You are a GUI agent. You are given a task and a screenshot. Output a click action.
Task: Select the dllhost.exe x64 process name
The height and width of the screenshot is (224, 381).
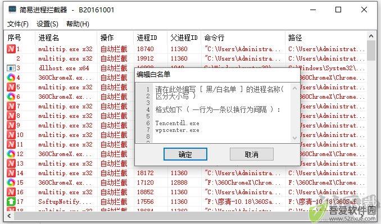click(63, 68)
